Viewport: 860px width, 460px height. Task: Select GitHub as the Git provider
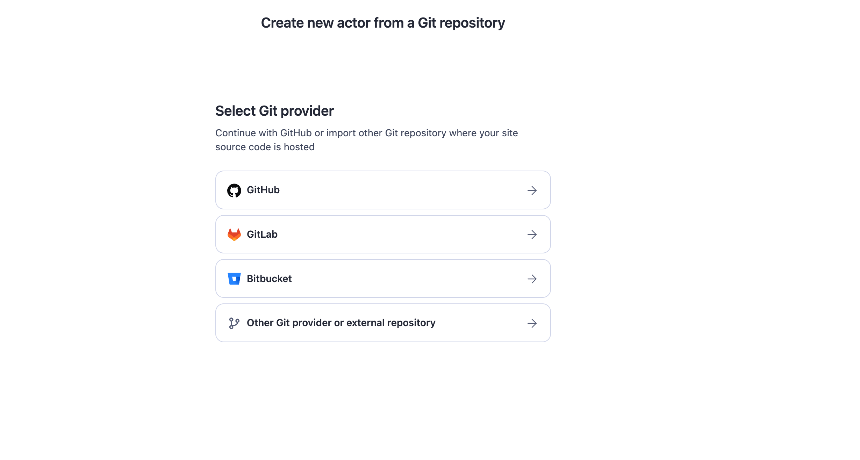pyautogui.click(x=383, y=190)
